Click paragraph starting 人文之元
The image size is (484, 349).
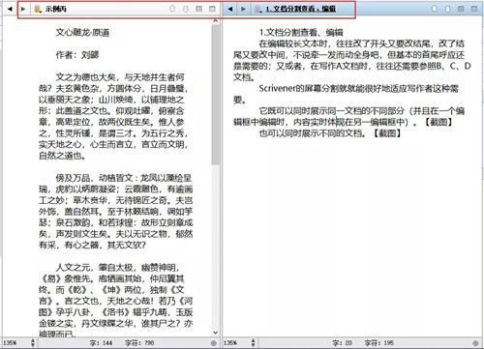[115, 301]
